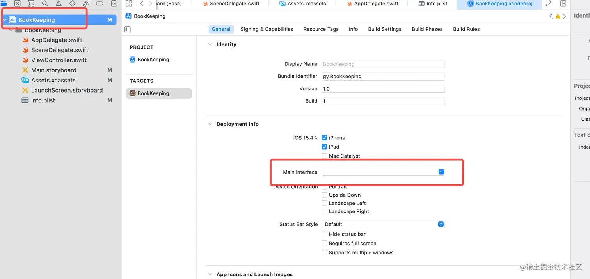This screenshot has height=279, width=590.
Task: Click the Bundle Identifier field
Action: coord(383,77)
